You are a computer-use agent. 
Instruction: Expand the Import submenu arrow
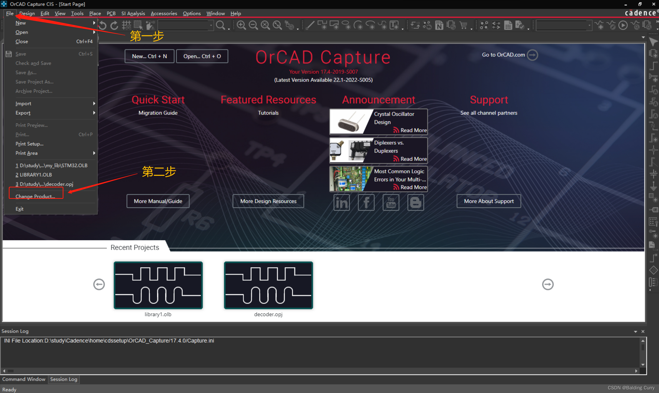click(94, 103)
